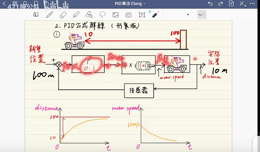Select the Eraser tool

click(63, 15)
